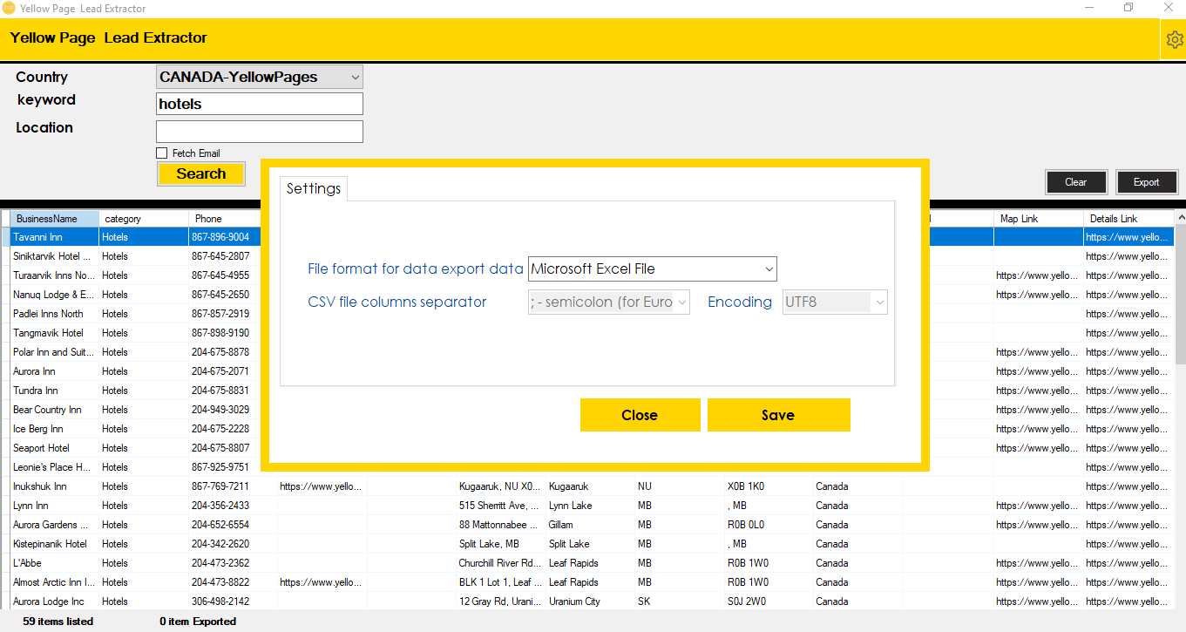Image resolution: width=1186 pixels, height=632 pixels.
Task: Open the Details Link for Tavanni Inn
Action: (1127, 236)
